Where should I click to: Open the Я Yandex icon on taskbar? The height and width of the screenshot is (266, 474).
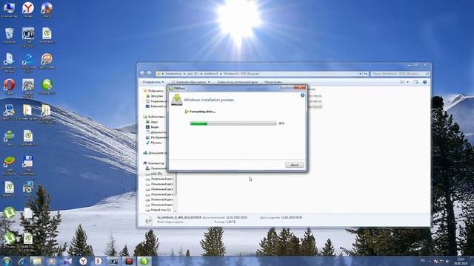click(x=98, y=262)
